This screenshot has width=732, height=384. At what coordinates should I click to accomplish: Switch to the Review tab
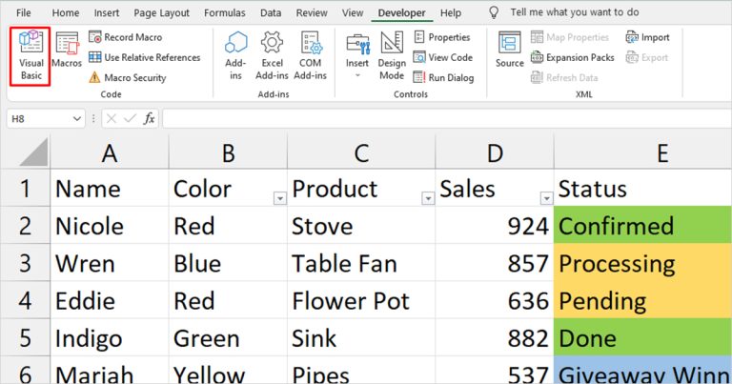coord(312,12)
